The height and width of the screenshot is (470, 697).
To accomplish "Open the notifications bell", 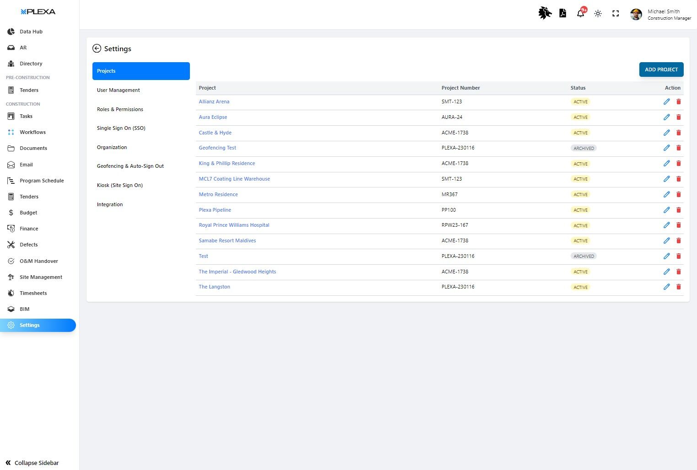I will click(x=580, y=13).
